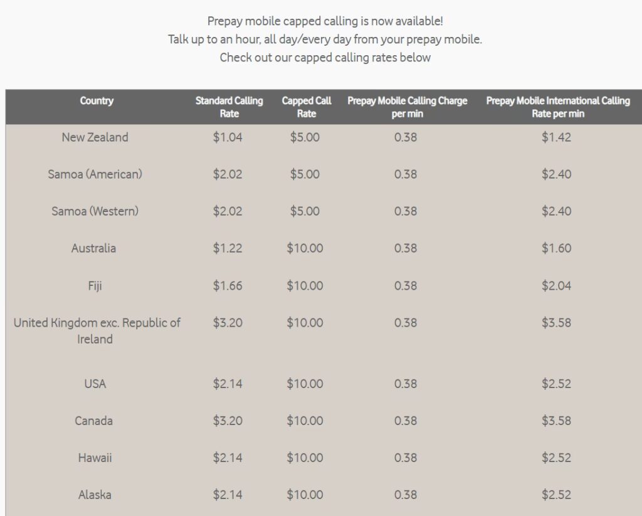Click the USA country cell
The height and width of the screenshot is (516, 642).
tap(95, 384)
